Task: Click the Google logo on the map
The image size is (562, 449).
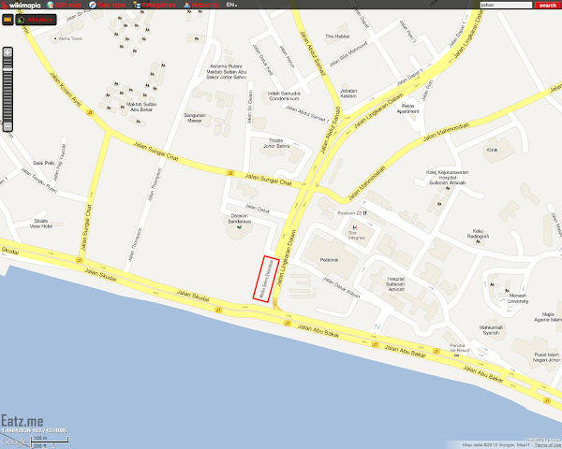Action: [x=14, y=442]
